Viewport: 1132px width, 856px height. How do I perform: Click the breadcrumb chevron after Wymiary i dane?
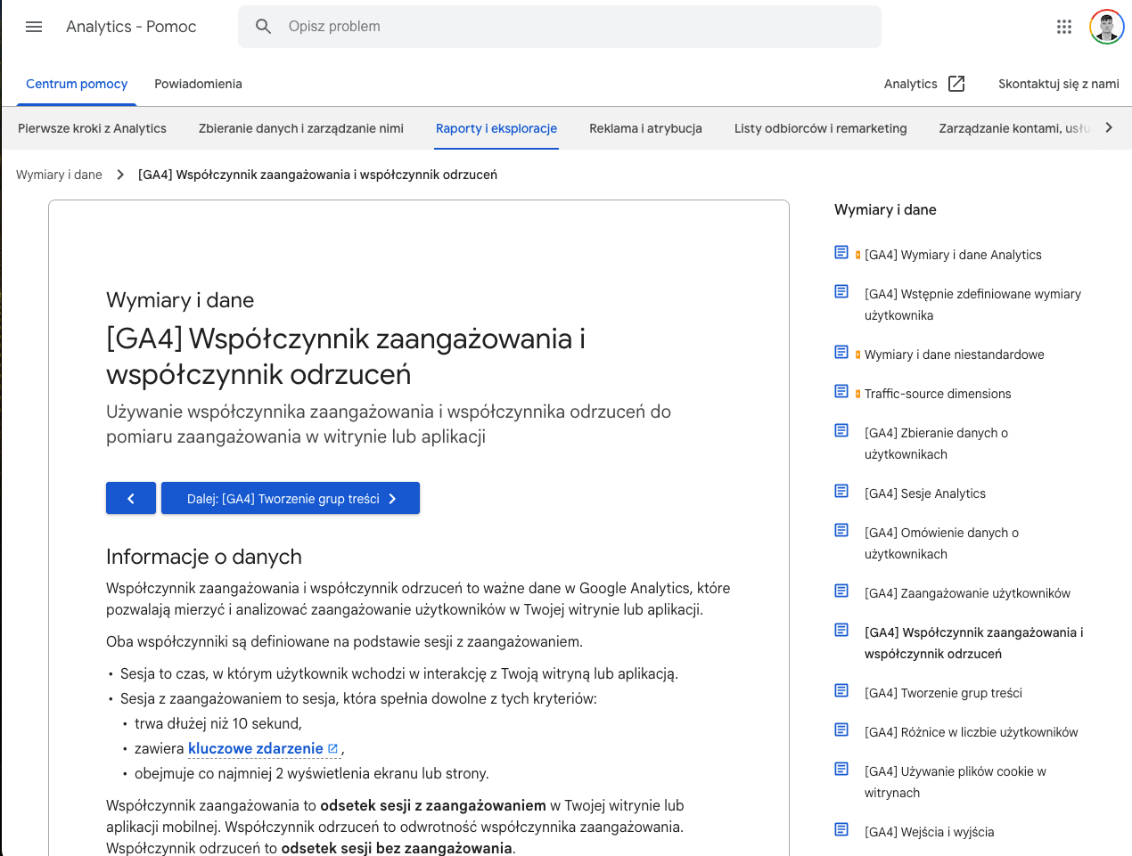120,175
